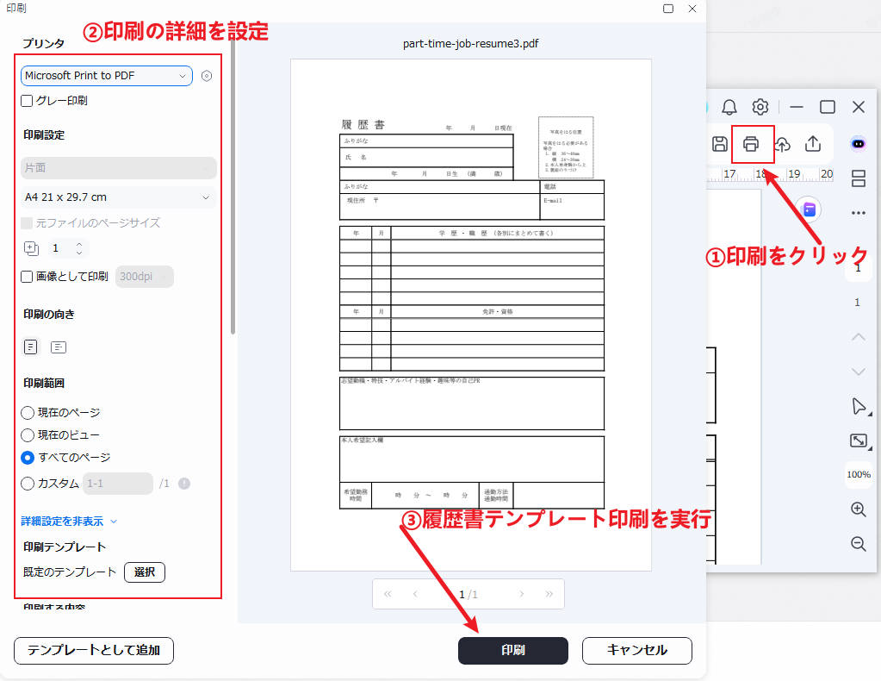The width and height of the screenshot is (881, 681).
Task: Click the page layout view icon
Action: click(x=858, y=178)
